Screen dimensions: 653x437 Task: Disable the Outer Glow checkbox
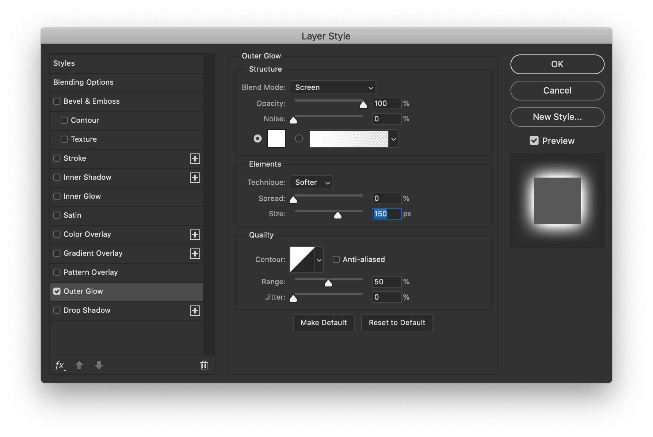click(x=57, y=291)
